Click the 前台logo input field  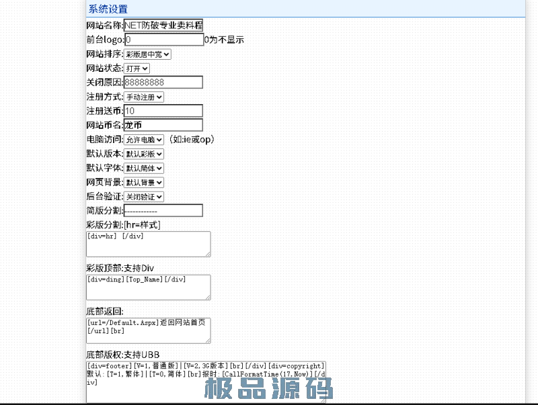coord(163,40)
